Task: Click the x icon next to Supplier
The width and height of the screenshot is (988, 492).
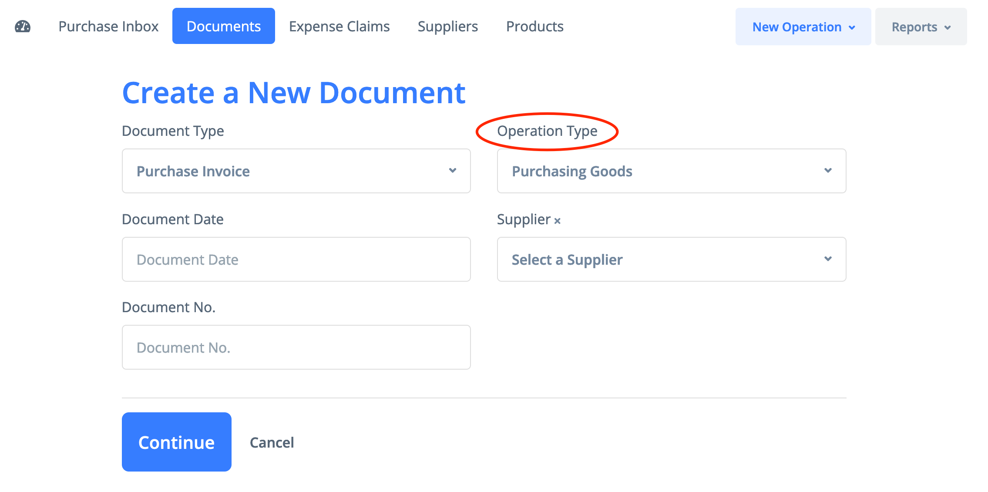Action: (x=557, y=221)
